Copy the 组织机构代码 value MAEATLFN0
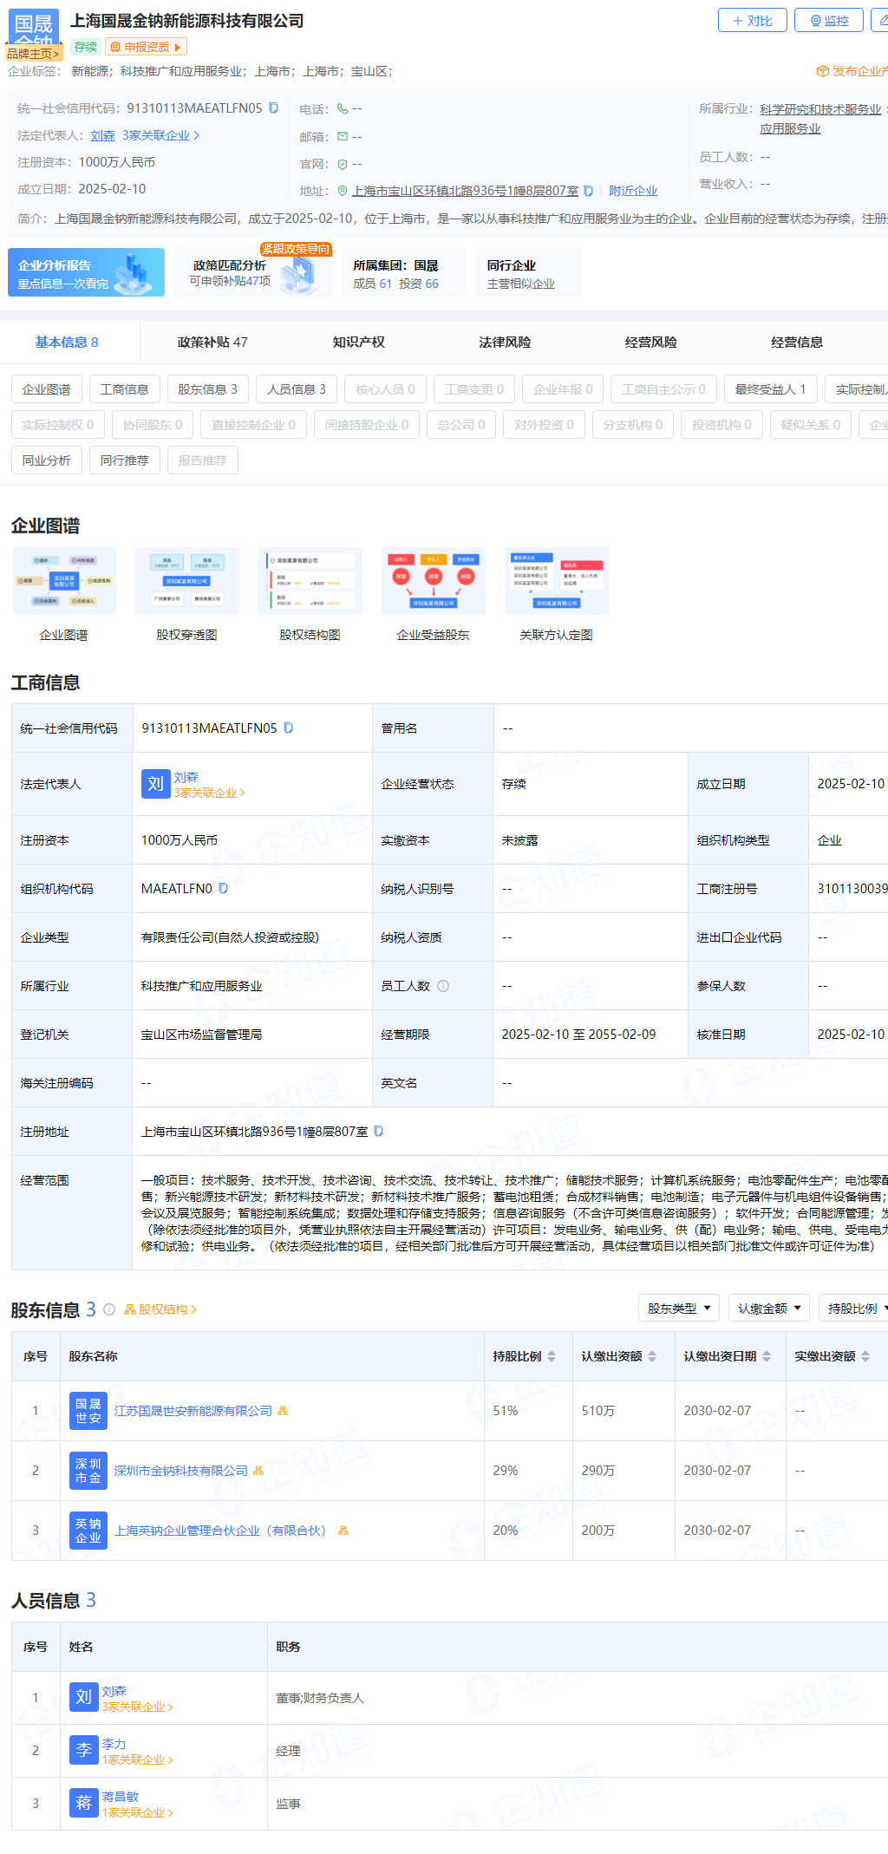Screen dimensions: 888x1854 pos(223,888)
